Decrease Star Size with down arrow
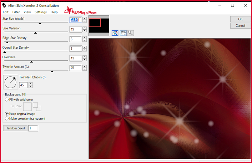252x163 pixels. click(85, 21)
